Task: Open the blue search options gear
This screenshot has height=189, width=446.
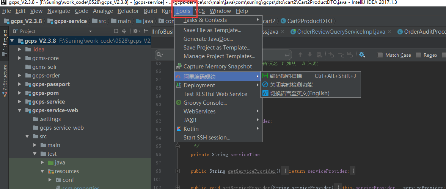Action: (x=362, y=55)
